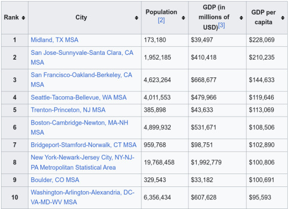Open Seattle-Tacoma-Bellevue, WA MSA link

click(78, 97)
